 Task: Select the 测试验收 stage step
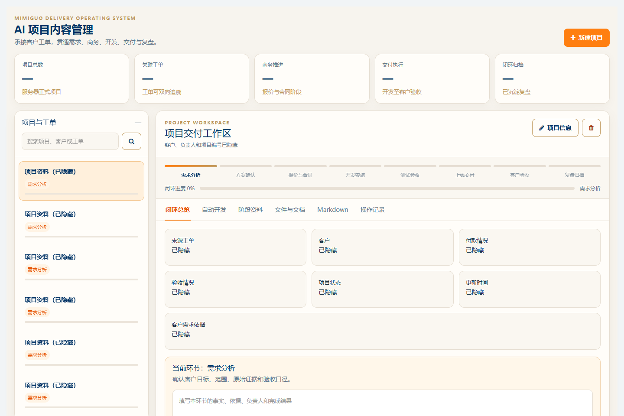click(x=410, y=172)
